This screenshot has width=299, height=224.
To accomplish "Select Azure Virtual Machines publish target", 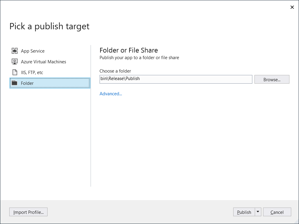I will [x=43, y=62].
